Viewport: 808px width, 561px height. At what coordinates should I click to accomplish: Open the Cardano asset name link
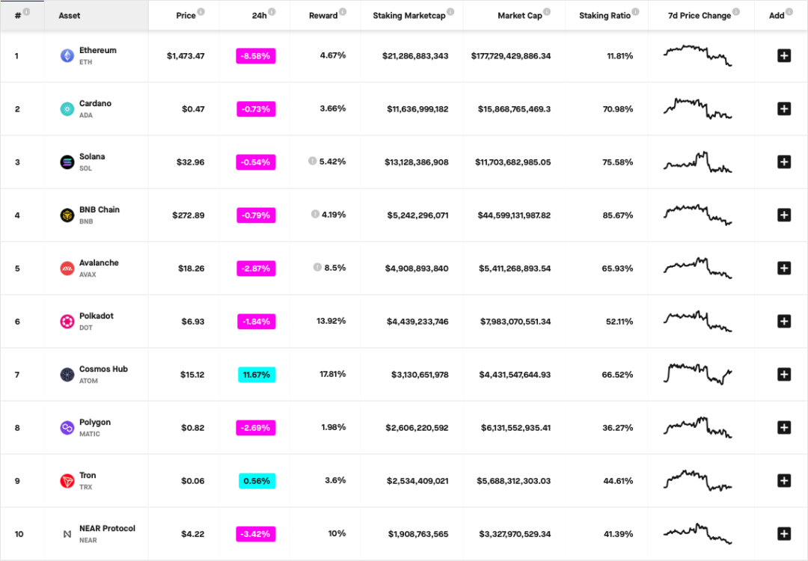pos(95,103)
